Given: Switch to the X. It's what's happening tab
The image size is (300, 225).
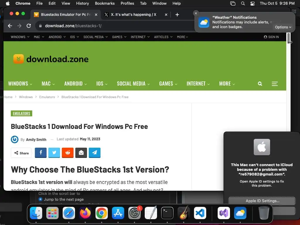Looking at the screenshot, I should coord(134,15).
